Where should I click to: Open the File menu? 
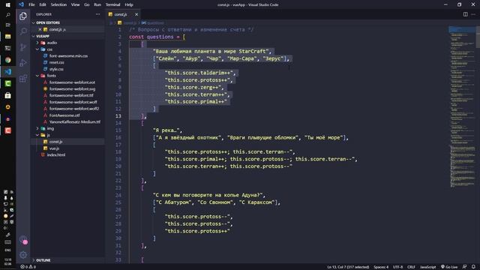(31, 4)
